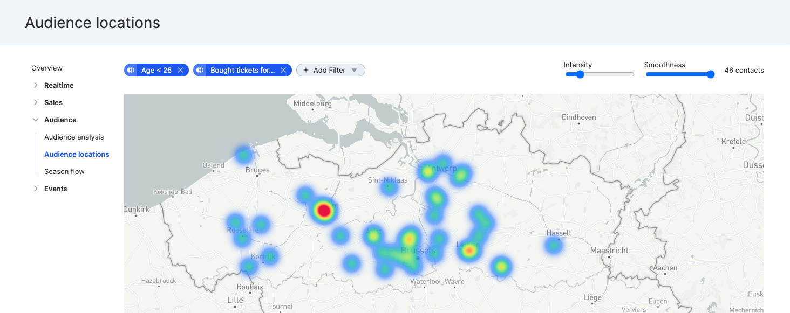The width and height of the screenshot is (790, 313).
Task: Click the Intensity label
Action: click(577, 65)
